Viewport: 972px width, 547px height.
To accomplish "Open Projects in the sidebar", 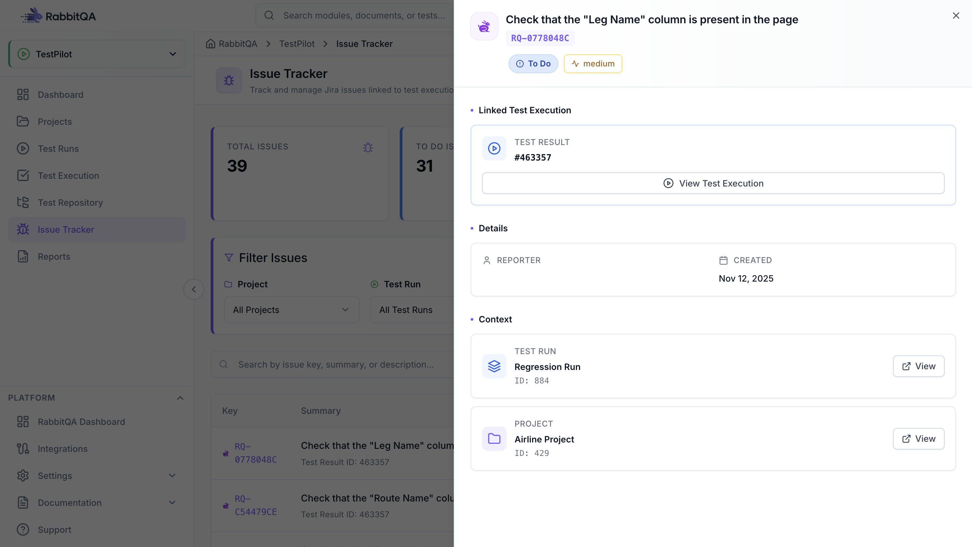I will [x=97, y=122].
